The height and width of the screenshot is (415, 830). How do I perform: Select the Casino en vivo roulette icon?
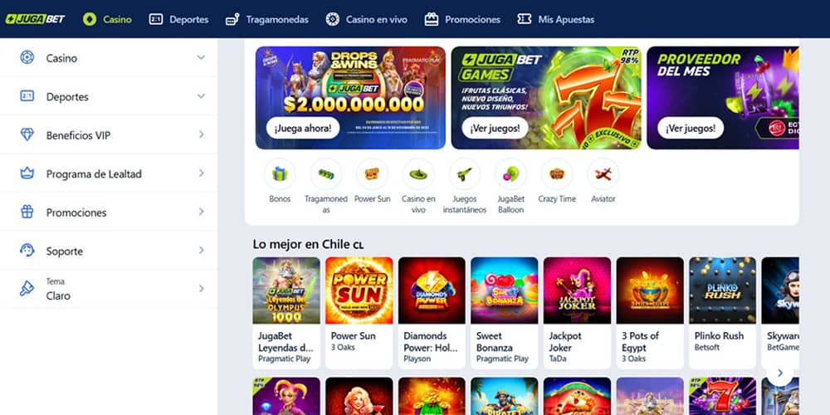click(x=418, y=174)
